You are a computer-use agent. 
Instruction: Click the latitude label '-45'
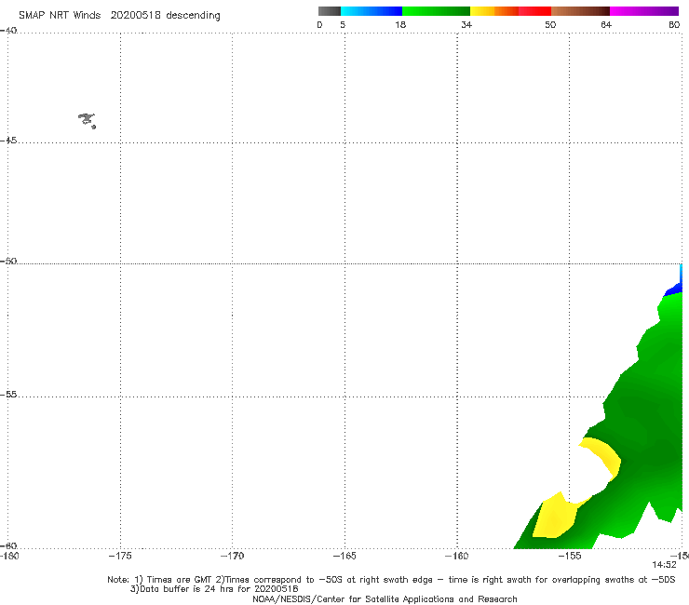click(x=8, y=141)
